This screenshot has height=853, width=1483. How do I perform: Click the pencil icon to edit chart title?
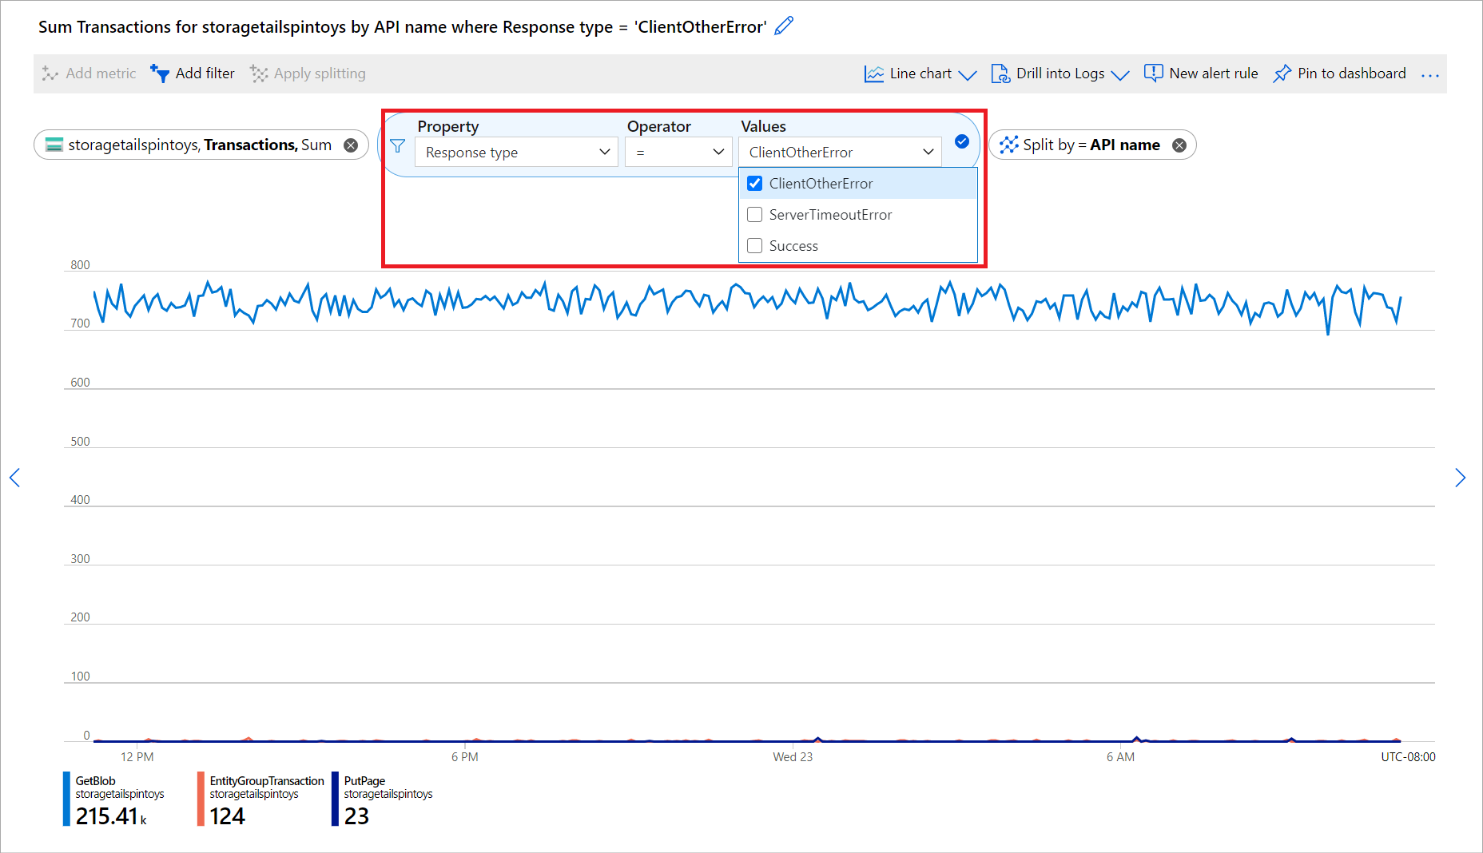point(784,26)
